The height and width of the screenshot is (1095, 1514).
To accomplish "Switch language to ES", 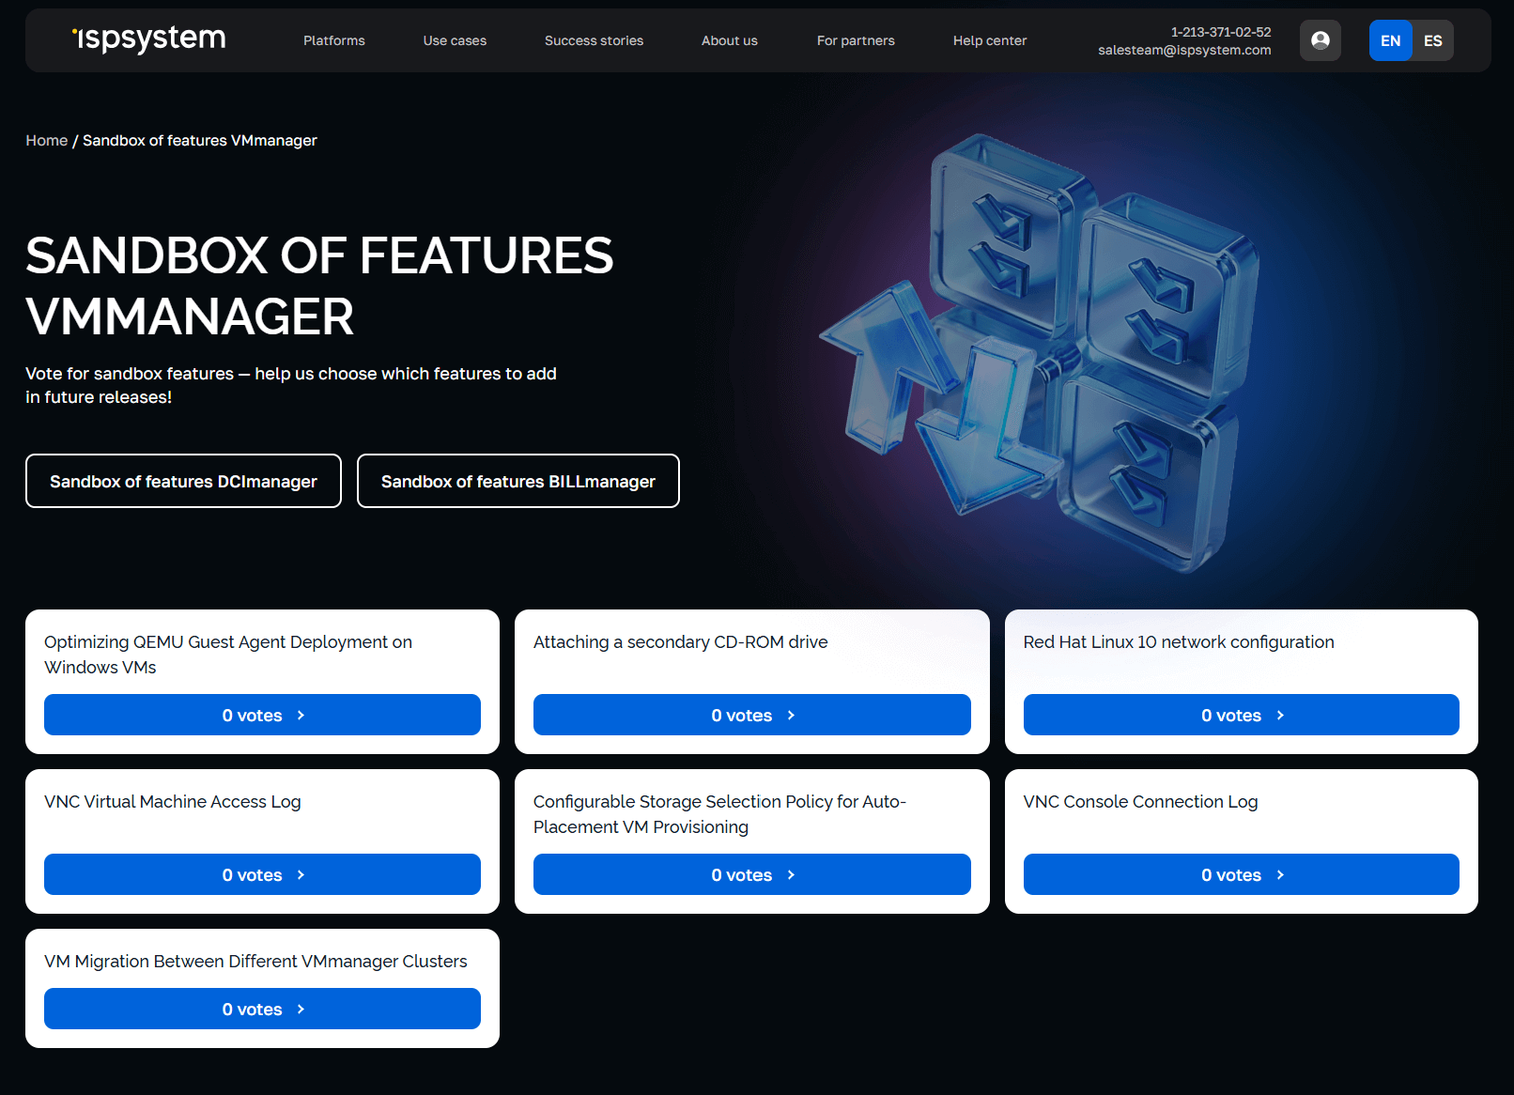I will click(1432, 40).
